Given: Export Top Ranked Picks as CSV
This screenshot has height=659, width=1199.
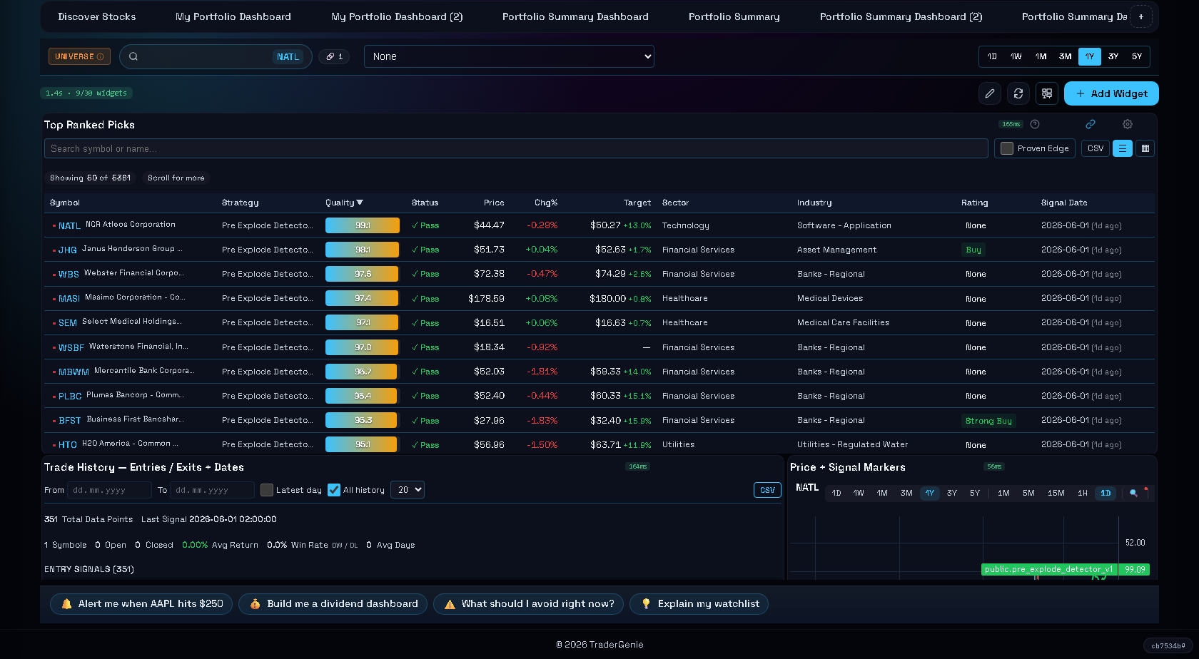Looking at the screenshot, I should coord(1096,148).
